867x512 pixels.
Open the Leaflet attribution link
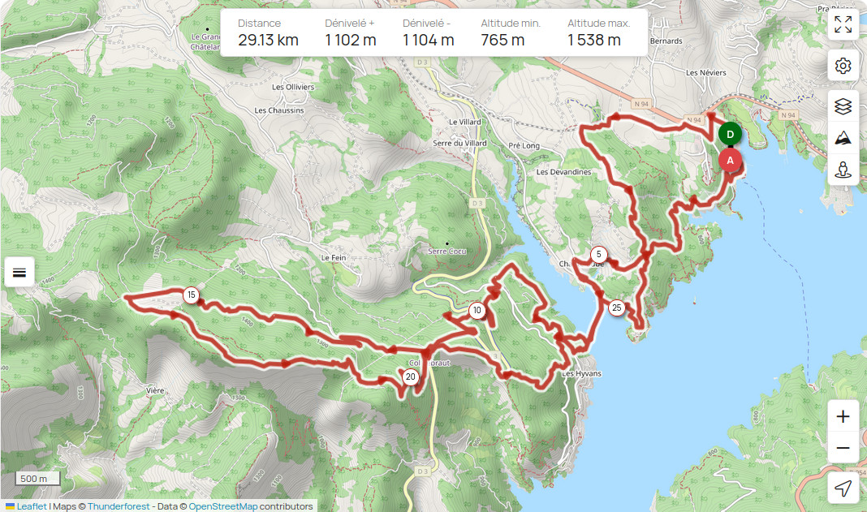(32, 506)
